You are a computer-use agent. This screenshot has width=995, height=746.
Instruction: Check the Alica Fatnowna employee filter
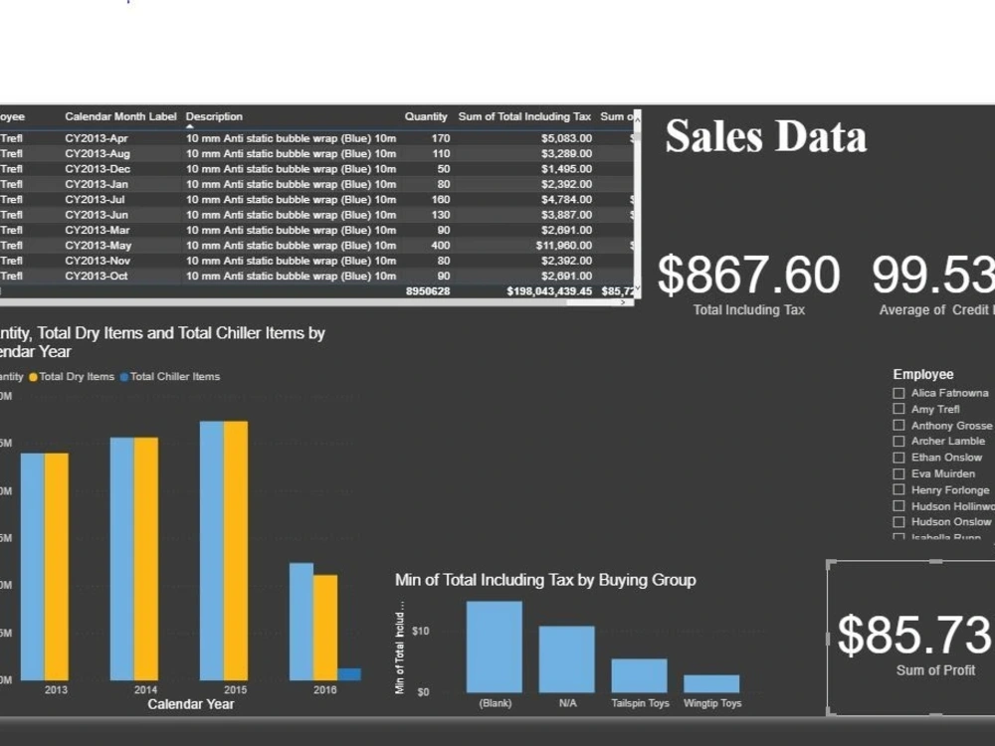[x=898, y=393]
